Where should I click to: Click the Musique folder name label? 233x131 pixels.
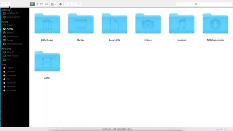[182, 40]
